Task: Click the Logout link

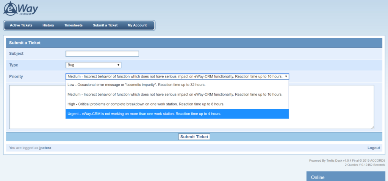Action: click(x=374, y=148)
